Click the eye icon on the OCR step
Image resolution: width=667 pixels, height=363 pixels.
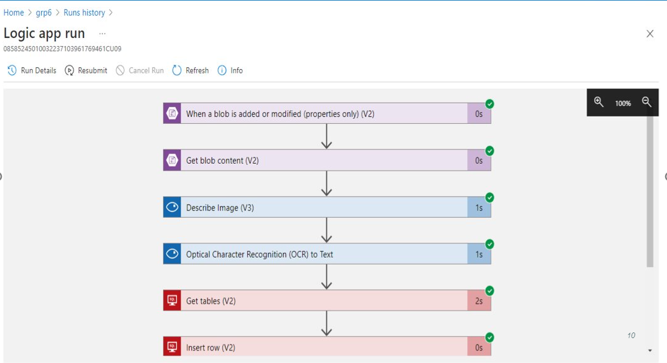pyautogui.click(x=172, y=254)
